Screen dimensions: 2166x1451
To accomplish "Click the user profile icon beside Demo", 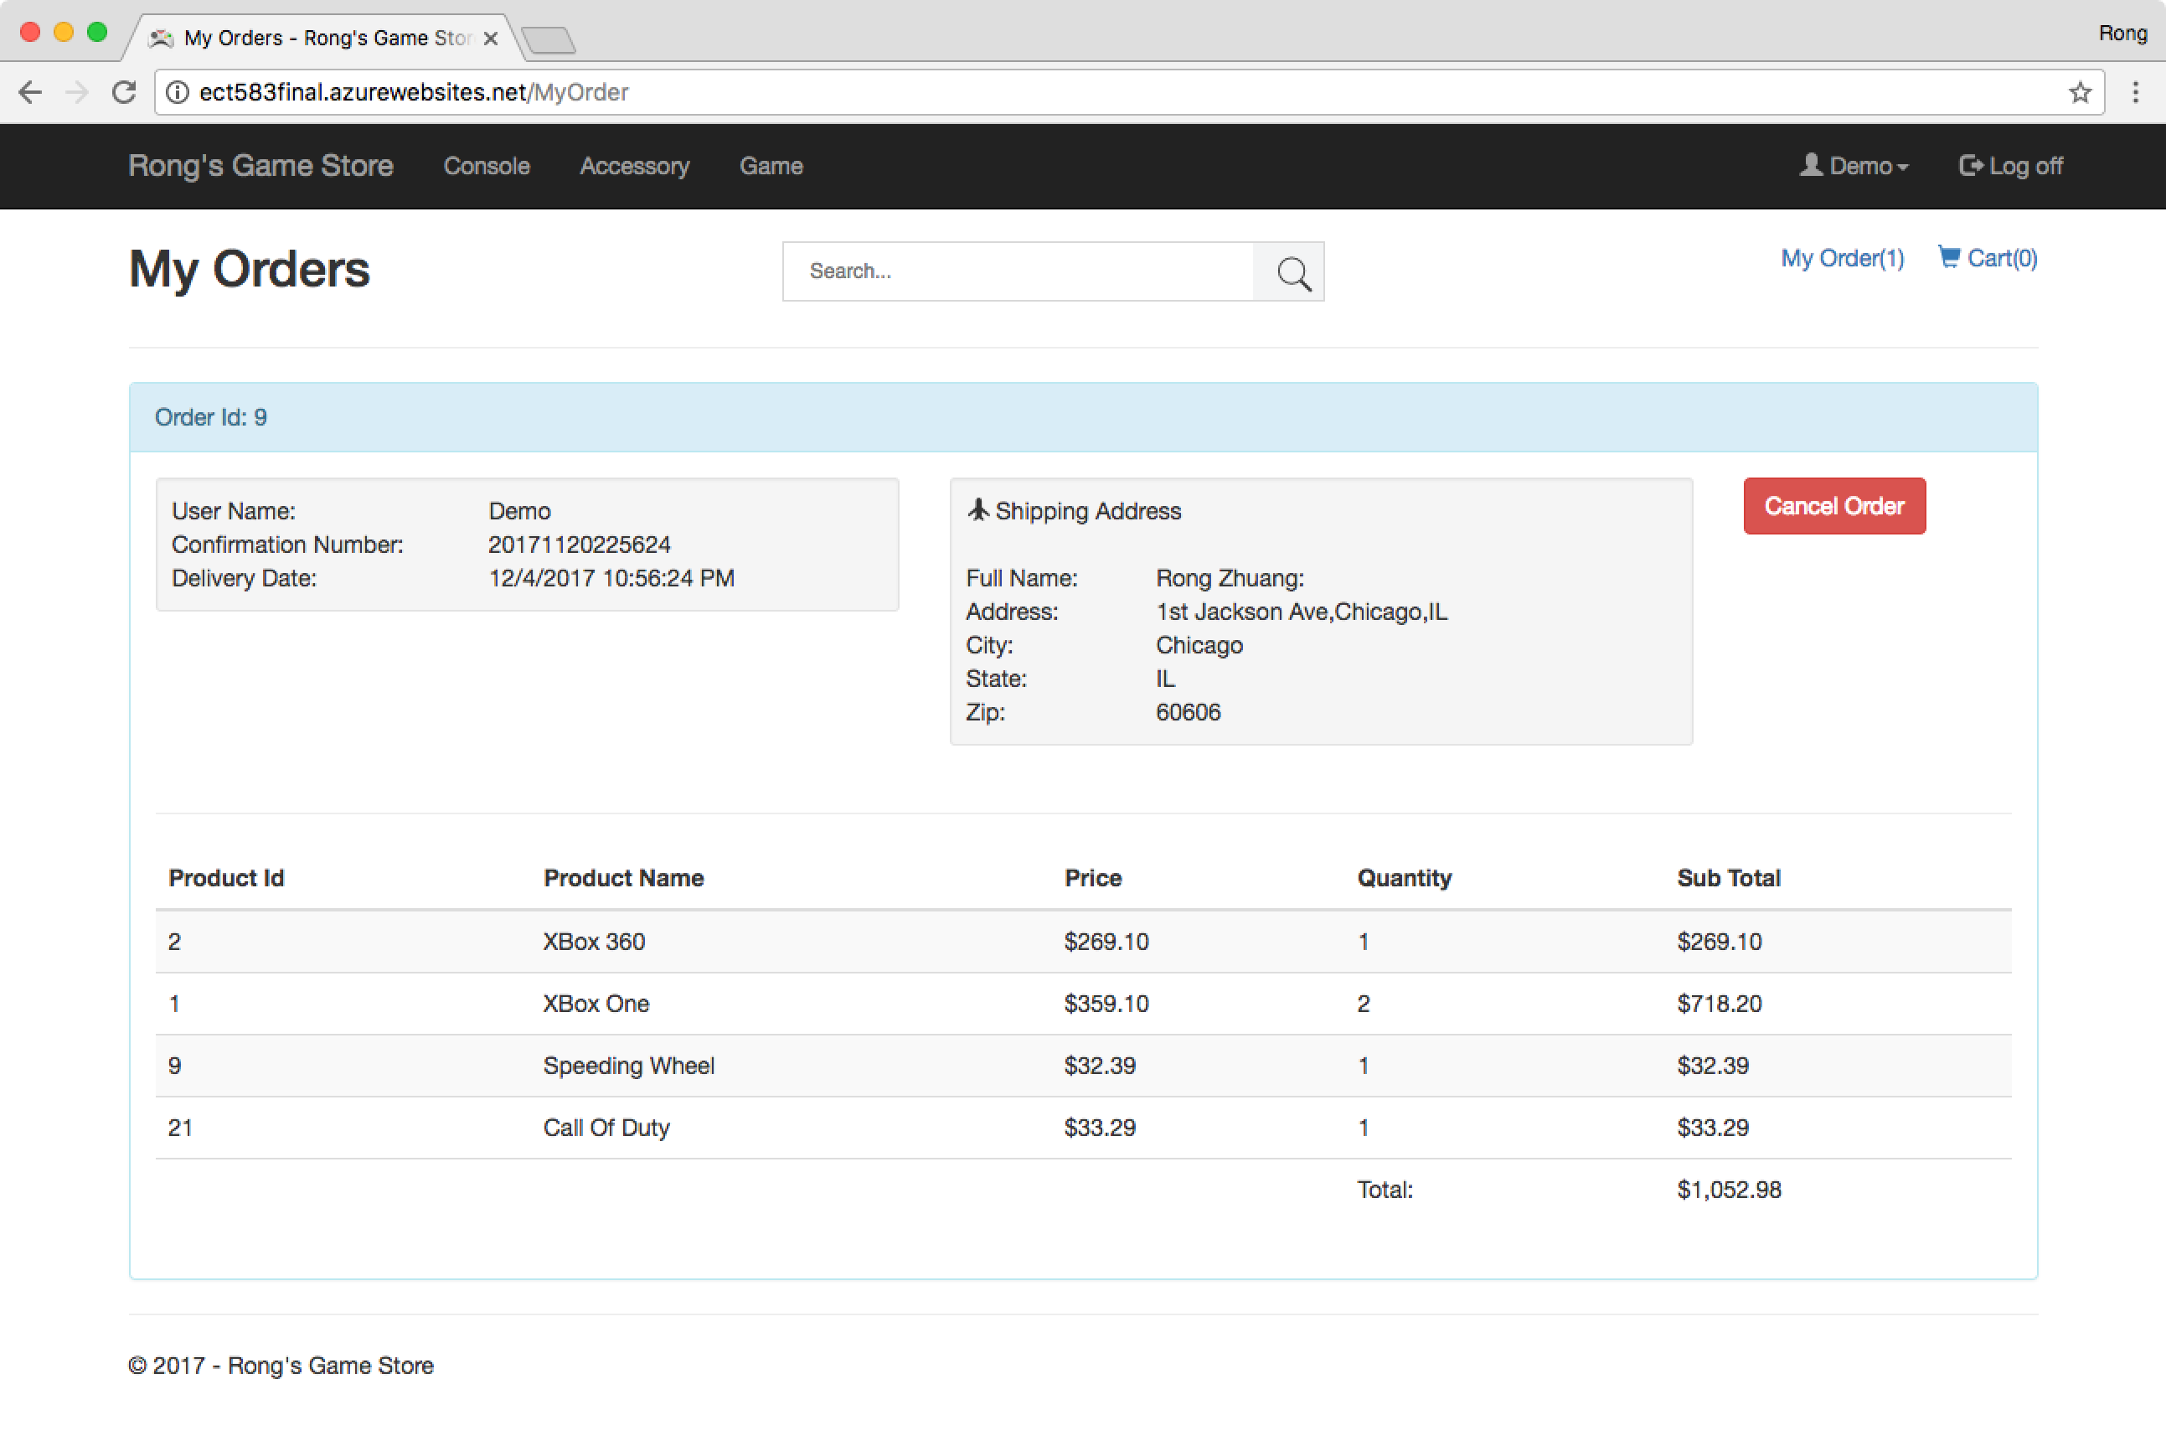I will point(1811,165).
